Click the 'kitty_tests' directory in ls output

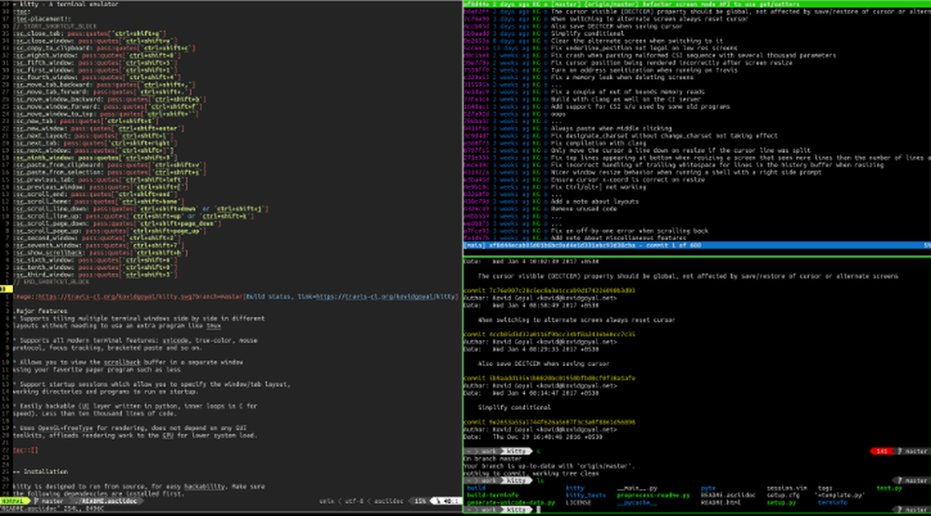(x=586, y=496)
